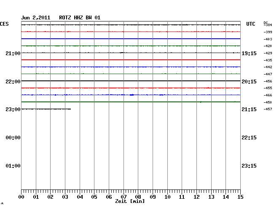Viewport: 274px width, 208px height.
Task: Click DC offset value -466
Action: [268, 95]
